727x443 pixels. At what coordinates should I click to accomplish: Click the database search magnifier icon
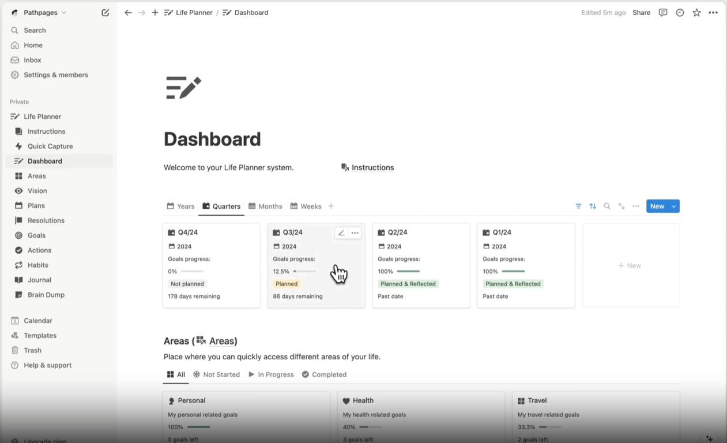tap(607, 206)
